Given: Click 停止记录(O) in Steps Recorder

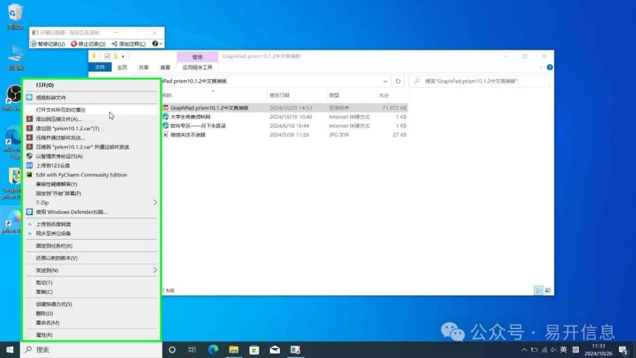Looking at the screenshot, I should 88,44.
